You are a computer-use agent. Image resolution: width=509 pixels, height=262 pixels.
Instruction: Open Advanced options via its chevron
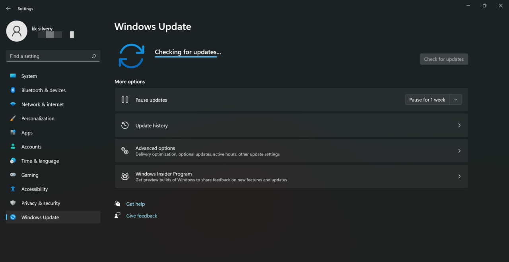(459, 151)
